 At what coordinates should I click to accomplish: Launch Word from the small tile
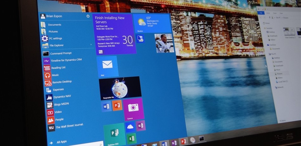(x=106, y=106)
